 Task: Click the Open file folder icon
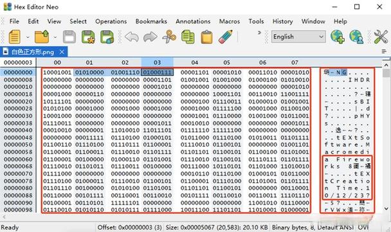coord(42,37)
